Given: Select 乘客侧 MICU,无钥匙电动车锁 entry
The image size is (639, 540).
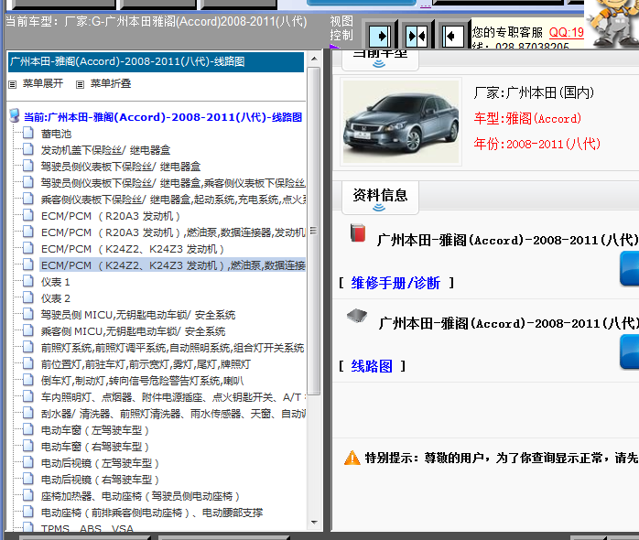Looking at the screenshot, I should tap(134, 331).
